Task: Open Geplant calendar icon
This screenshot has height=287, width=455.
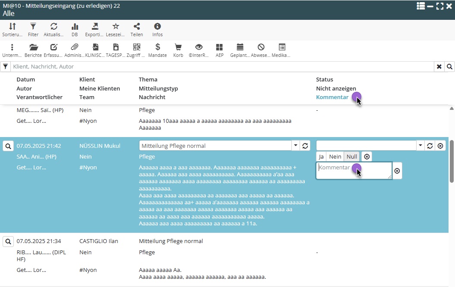Action: click(240, 47)
